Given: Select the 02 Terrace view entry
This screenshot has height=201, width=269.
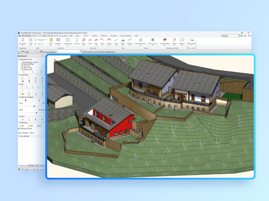Looking at the screenshot, I should pos(26,68).
